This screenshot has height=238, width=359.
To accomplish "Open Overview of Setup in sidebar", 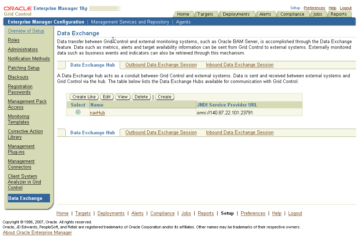I will (x=26, y=31).
